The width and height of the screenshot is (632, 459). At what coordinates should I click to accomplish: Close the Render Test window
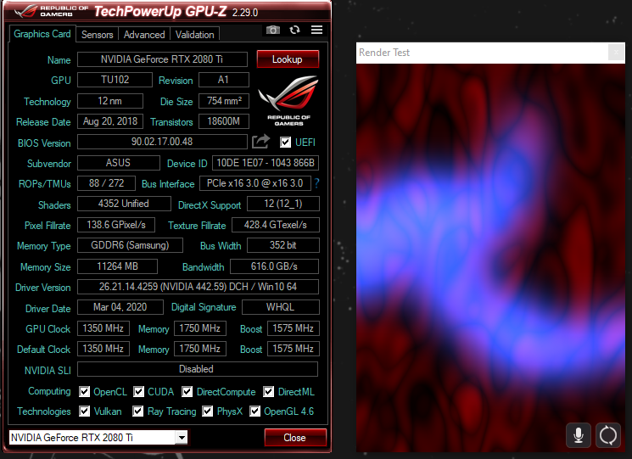[616, 53]
